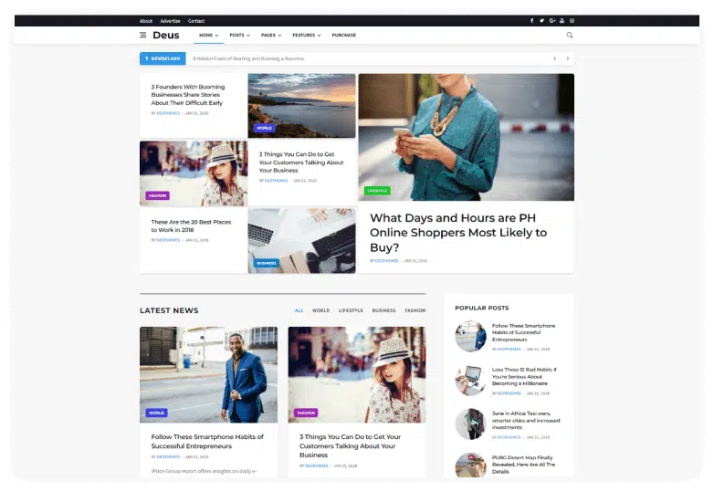
Task: Click round thumbnail of PUBG Desert Map post
Action: pyautogui.click(x=470, y=466)
